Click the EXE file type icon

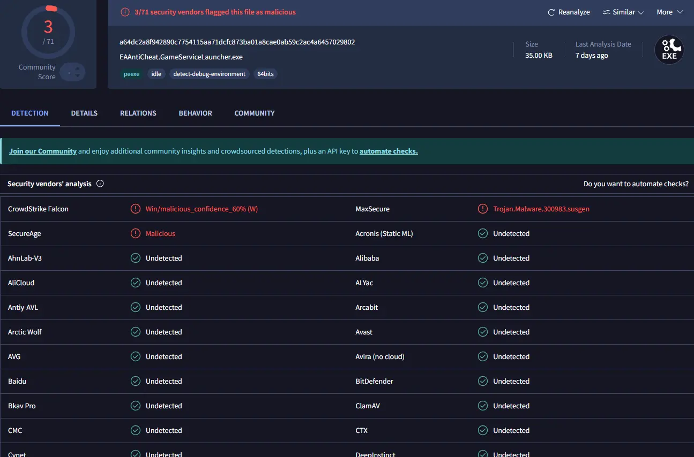pos(669,50)
